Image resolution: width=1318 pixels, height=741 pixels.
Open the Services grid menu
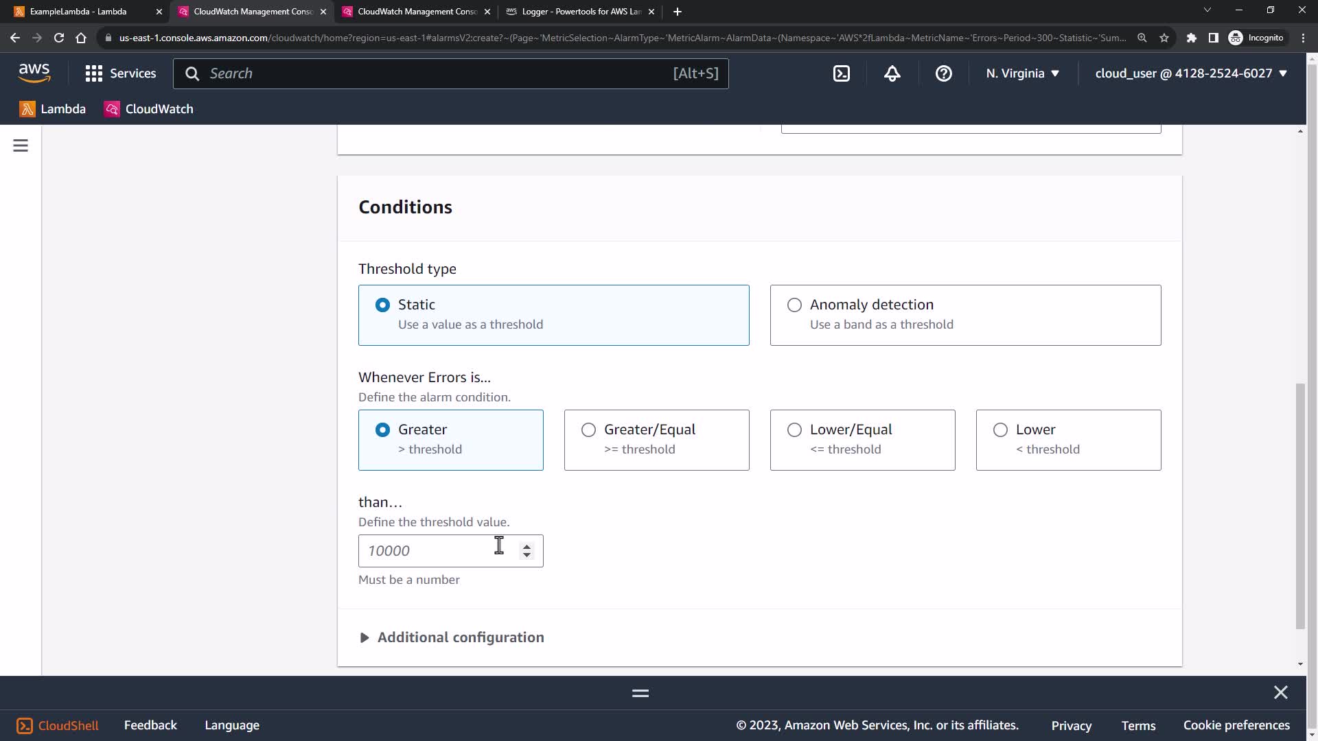(x=120, y=73)
